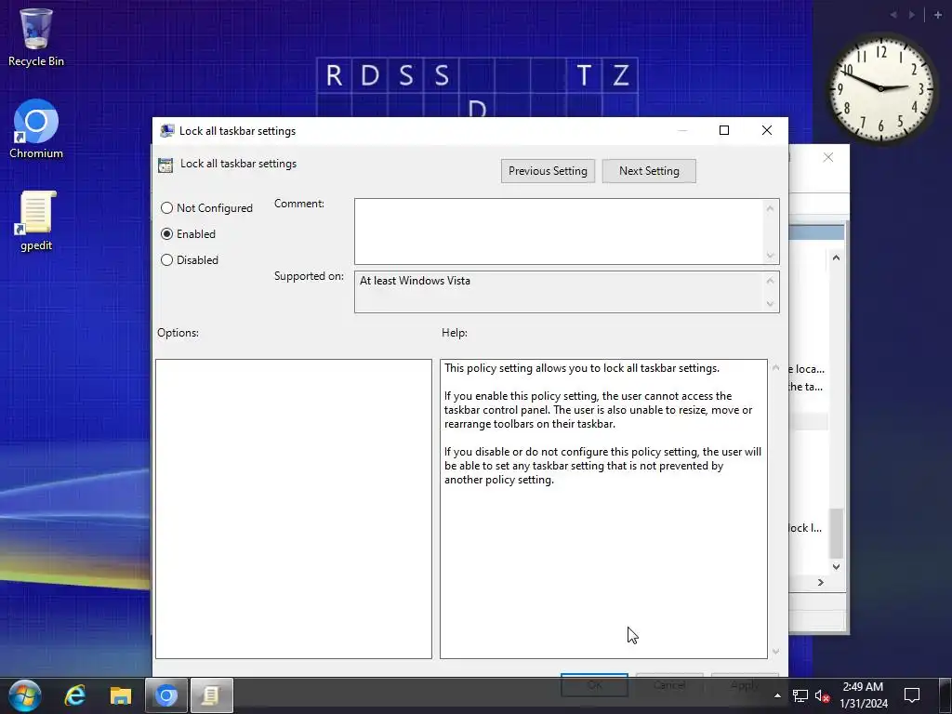Screen dimensions: 952x714
Task: Click vertical scrollbar thumb in background window
Action: (x=836, y=533)
